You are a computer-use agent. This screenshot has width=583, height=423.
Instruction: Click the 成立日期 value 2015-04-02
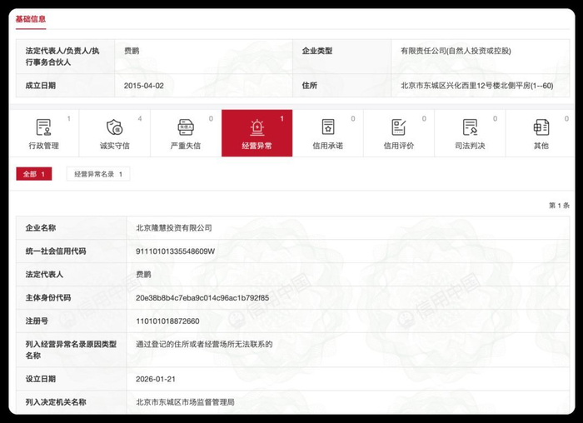click(x=143, y=86)
